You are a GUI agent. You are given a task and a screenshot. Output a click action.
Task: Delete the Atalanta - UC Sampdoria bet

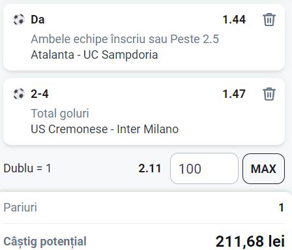click(269, 20)
